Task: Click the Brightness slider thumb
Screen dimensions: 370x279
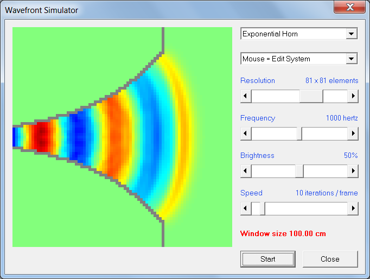Action: 299,171
